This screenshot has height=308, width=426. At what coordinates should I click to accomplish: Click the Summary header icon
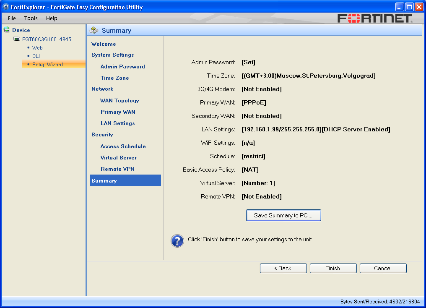(x=94, y=30)
